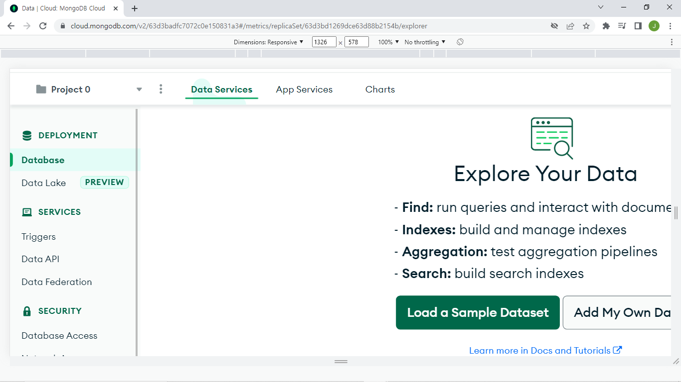Open Chrome's three-dot menu

click(671, 26)
